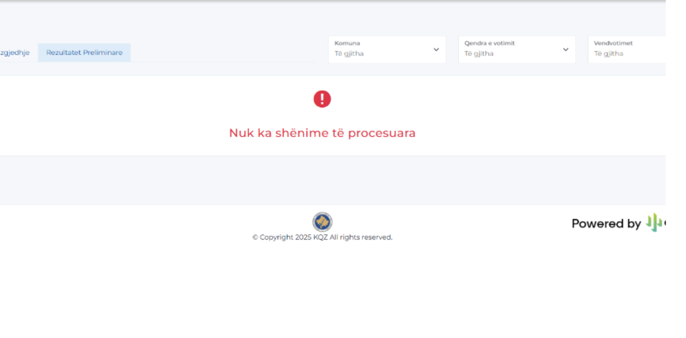Open the Vendvotimet dropdown field

click(x=627, y=50)
